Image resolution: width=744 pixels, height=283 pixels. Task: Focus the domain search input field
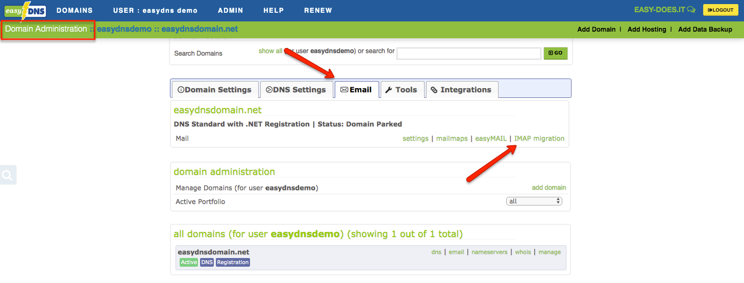click(x=468, y=53)
